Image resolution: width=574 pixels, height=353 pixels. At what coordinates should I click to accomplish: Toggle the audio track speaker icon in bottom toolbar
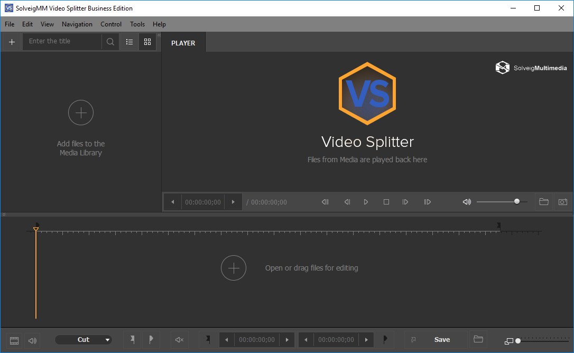[x=33, y=340]
